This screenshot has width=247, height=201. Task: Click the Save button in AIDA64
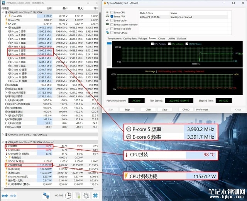tap(165, 109)
